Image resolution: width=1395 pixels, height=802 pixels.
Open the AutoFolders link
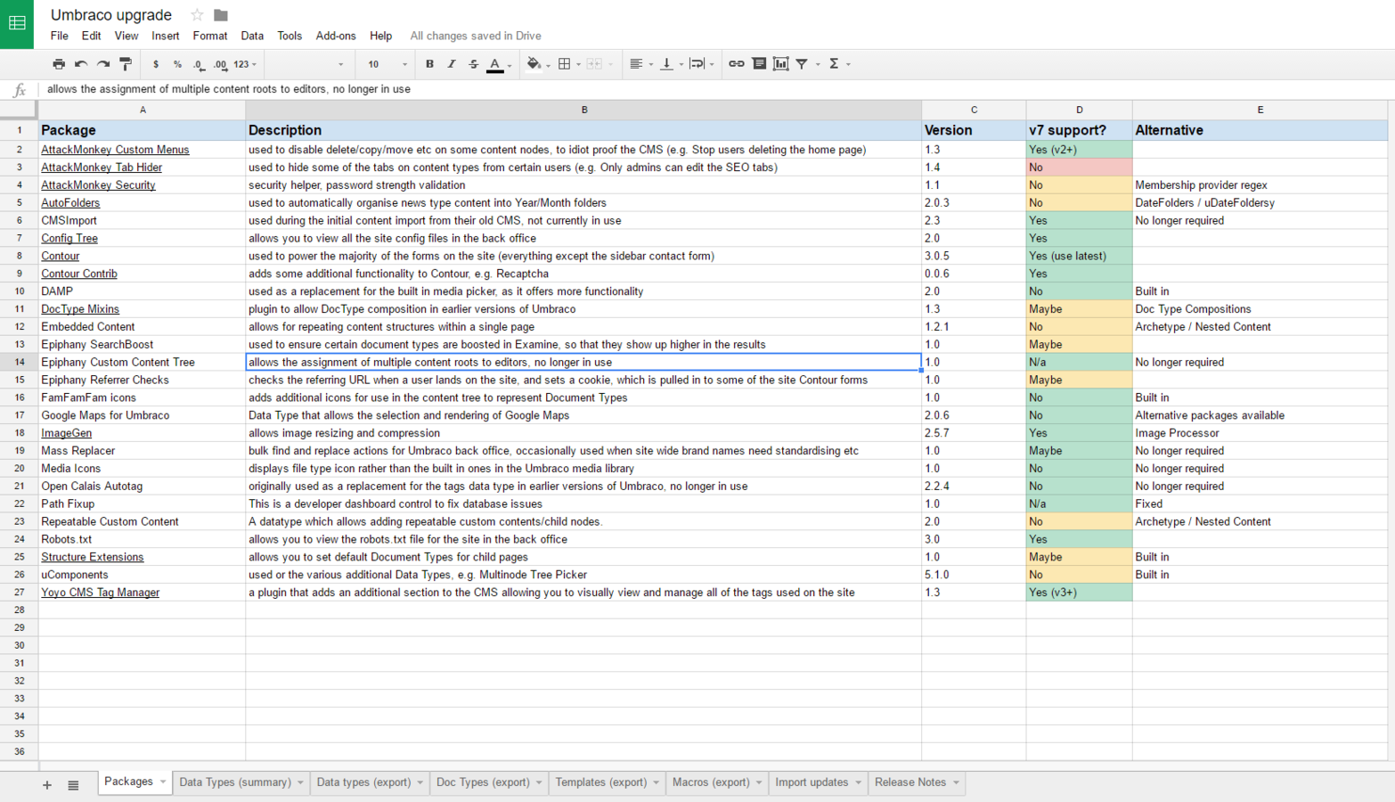(x=70, y=203)
